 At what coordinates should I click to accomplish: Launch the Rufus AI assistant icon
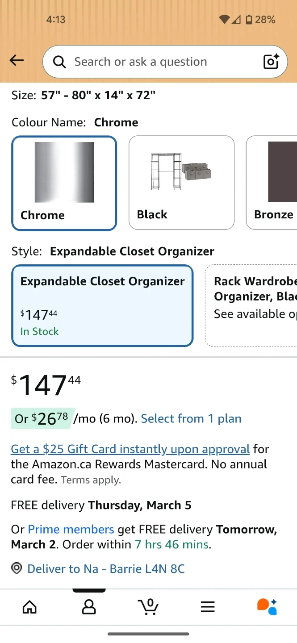(267, 606)
